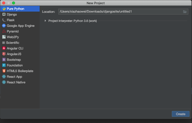Browse location using folder icon
Screen dimensions: 192x123
(185, 12)
